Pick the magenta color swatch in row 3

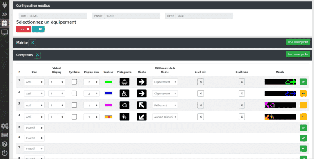[x=108, y=105]
